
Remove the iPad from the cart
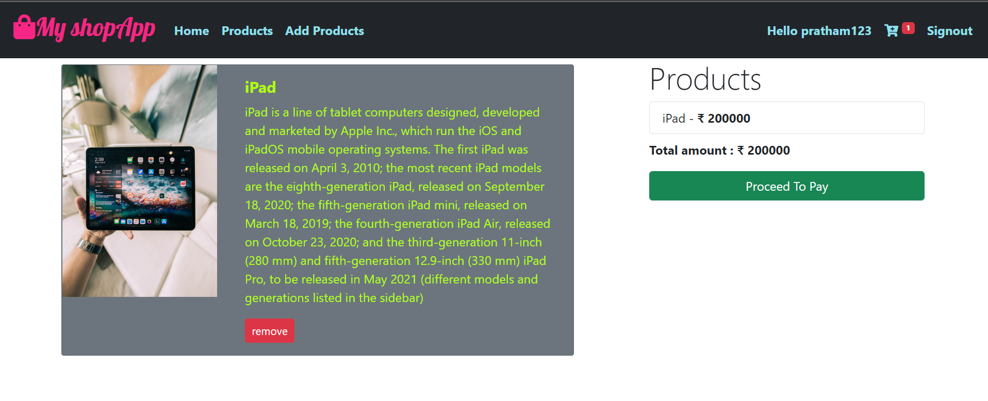click(x=269, y=330)
